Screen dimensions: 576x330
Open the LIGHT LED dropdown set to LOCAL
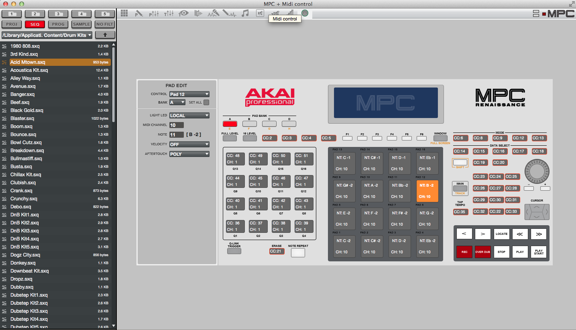[189, 115]
